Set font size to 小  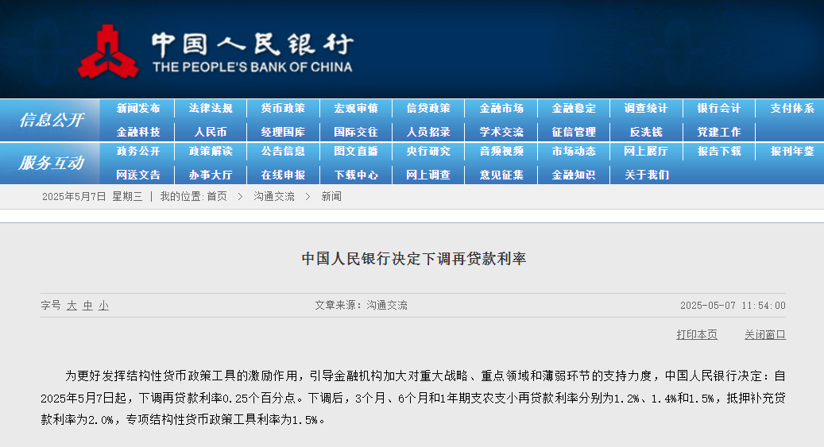click(103, 306)
